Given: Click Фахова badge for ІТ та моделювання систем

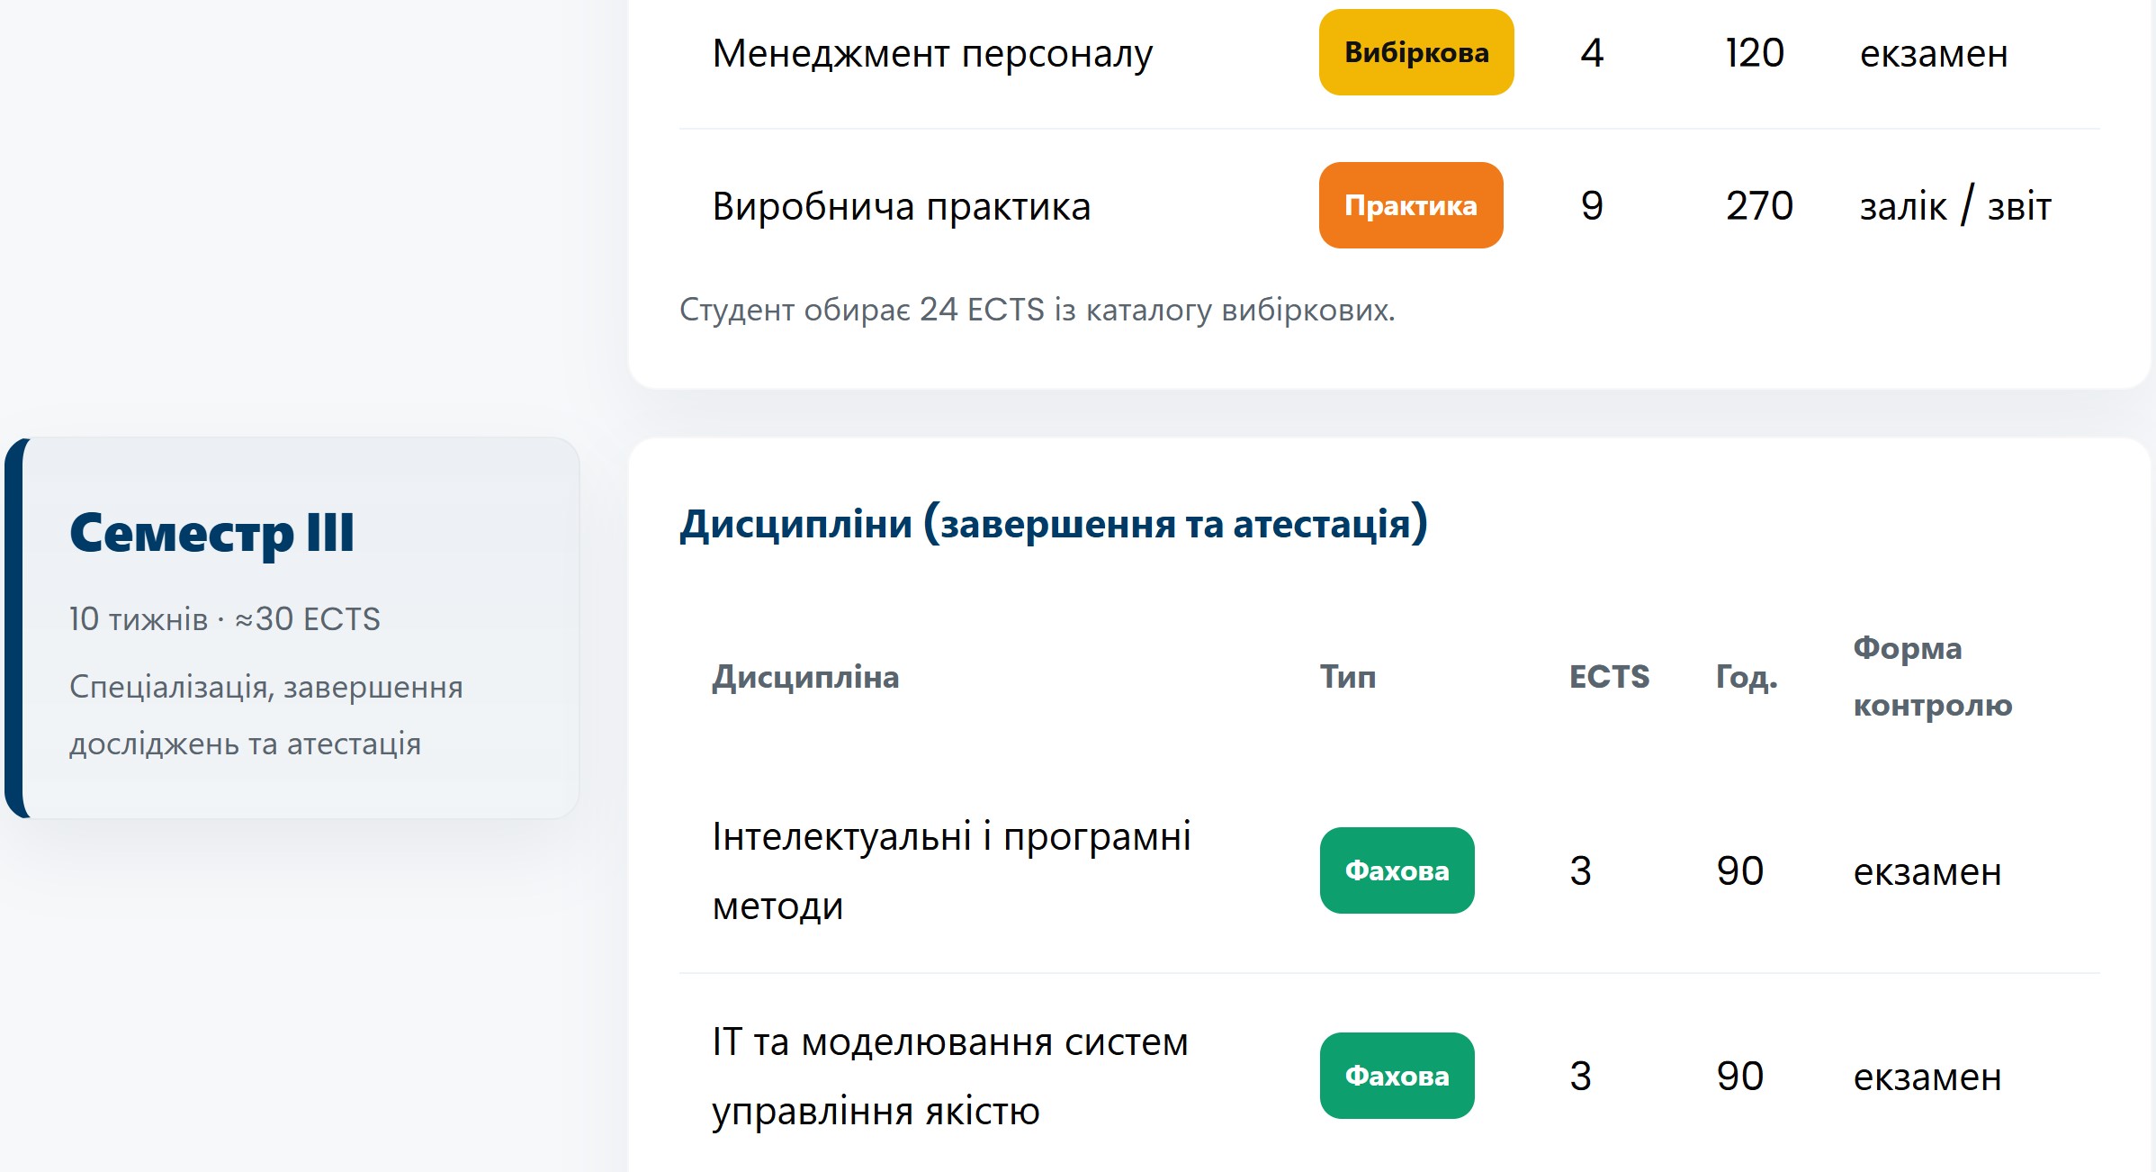Looking at the screenshot, I should pyautogui.click(x=1397, y=1076).
